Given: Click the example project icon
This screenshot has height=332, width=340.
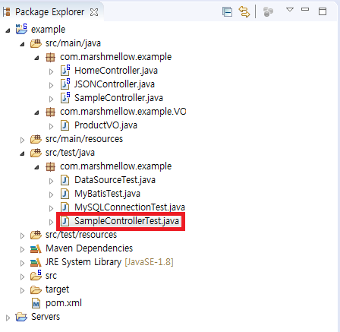Looking at the screenshot, I should 21,29.
